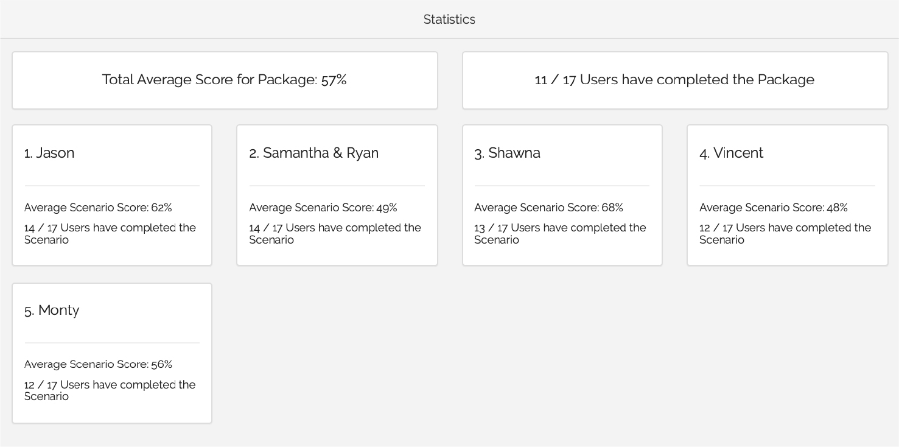Click the divider line in Monty's card
899x447 pixels.
[x=112, y=343]
